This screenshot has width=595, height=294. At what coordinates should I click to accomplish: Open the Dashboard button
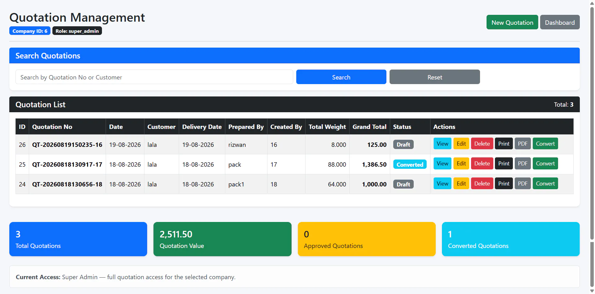pos(560,22)
